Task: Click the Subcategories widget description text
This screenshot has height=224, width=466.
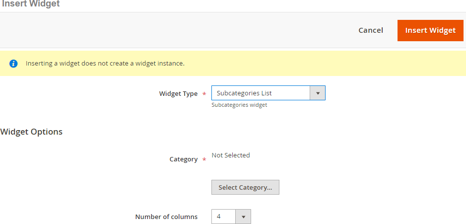Action: point(239,105)
